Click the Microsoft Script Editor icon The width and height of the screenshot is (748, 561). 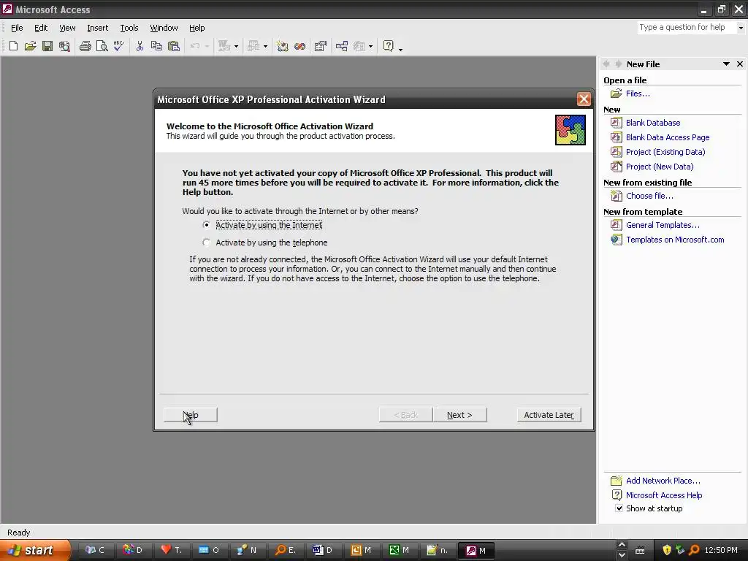[299, 46]
